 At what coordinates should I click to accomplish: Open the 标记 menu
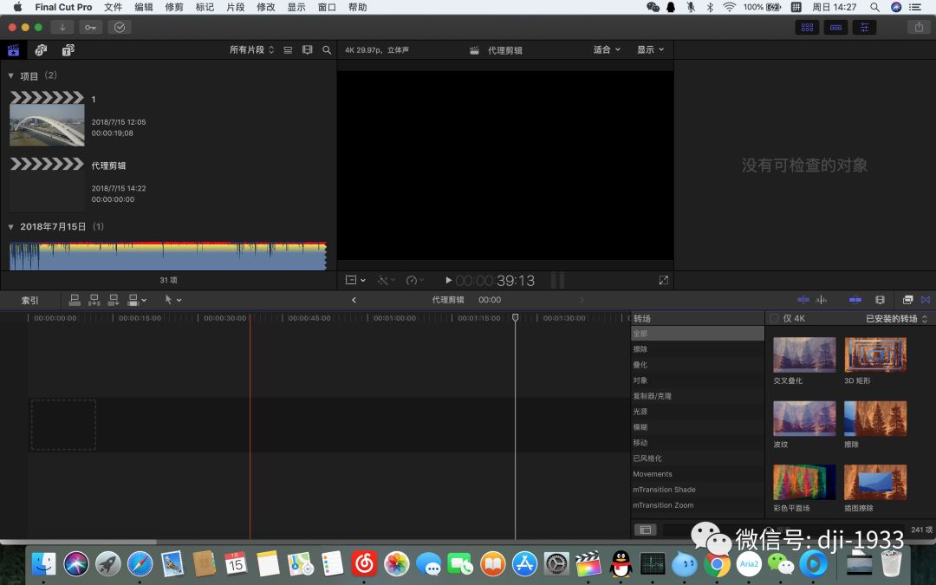[x=205, y=7]
